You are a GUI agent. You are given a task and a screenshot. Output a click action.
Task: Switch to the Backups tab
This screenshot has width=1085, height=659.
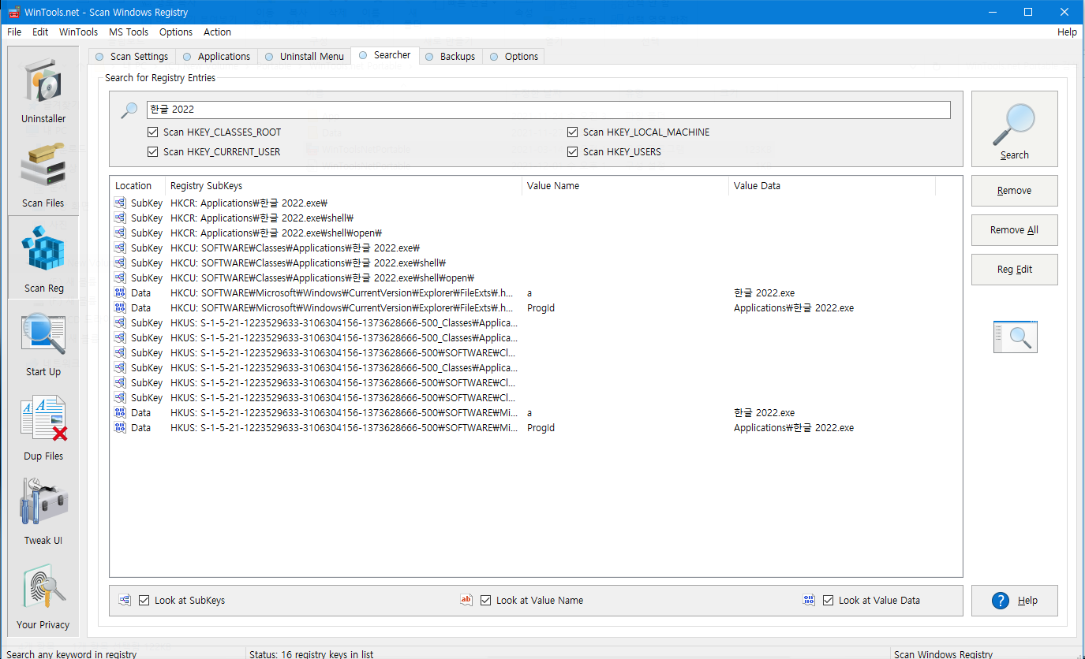pos(451,57)
